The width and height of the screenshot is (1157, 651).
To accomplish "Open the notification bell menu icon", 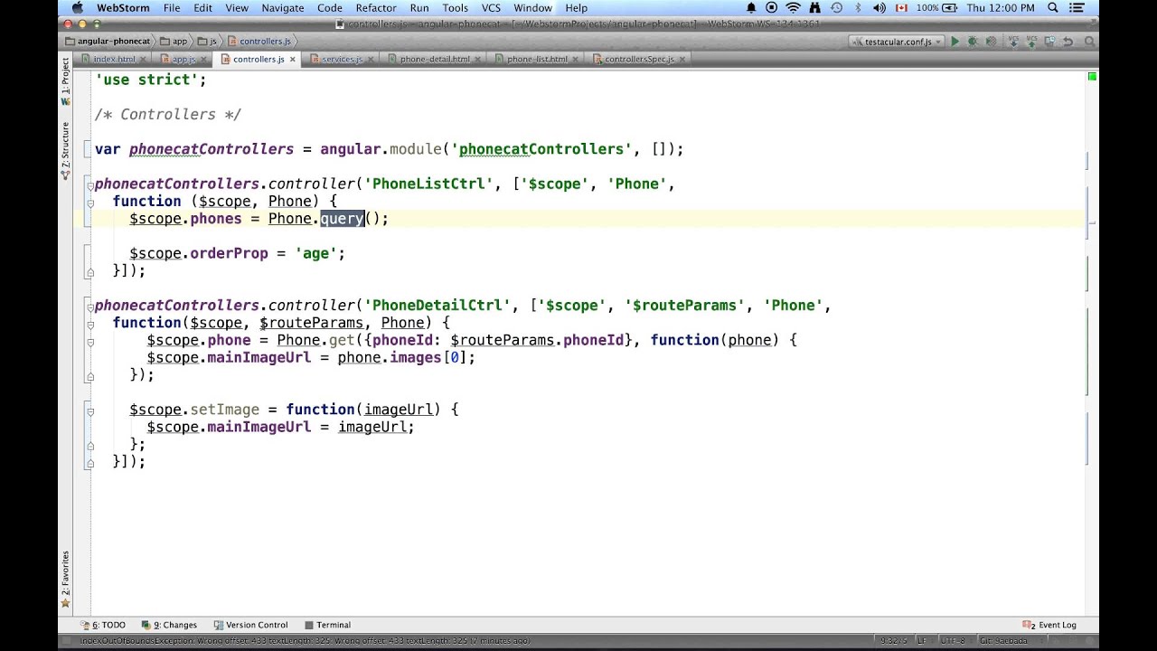I will pyautogui.click(x=750, y=8).
